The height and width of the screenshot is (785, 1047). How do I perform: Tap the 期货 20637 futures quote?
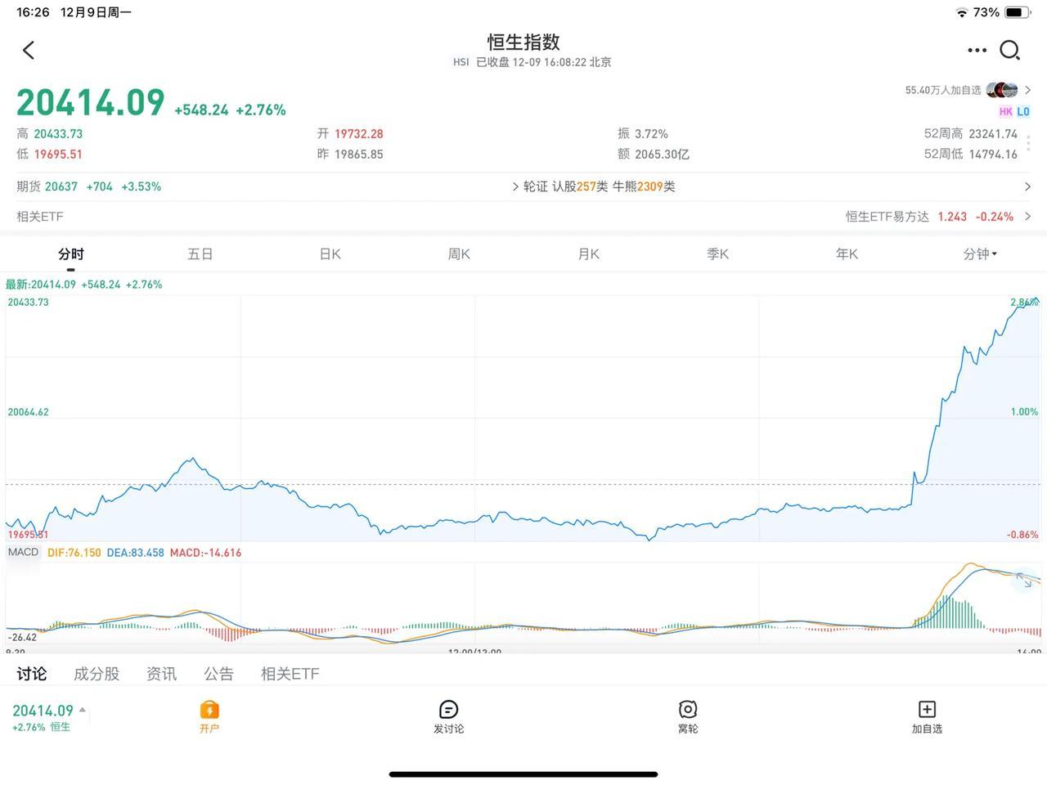coord(88,186)
